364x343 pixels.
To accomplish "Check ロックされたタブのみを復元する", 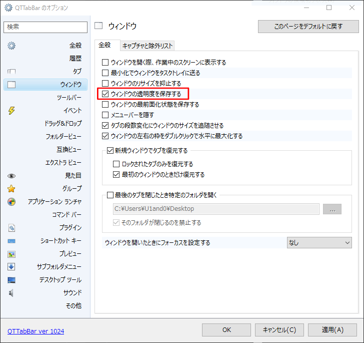I will [116, 164].
